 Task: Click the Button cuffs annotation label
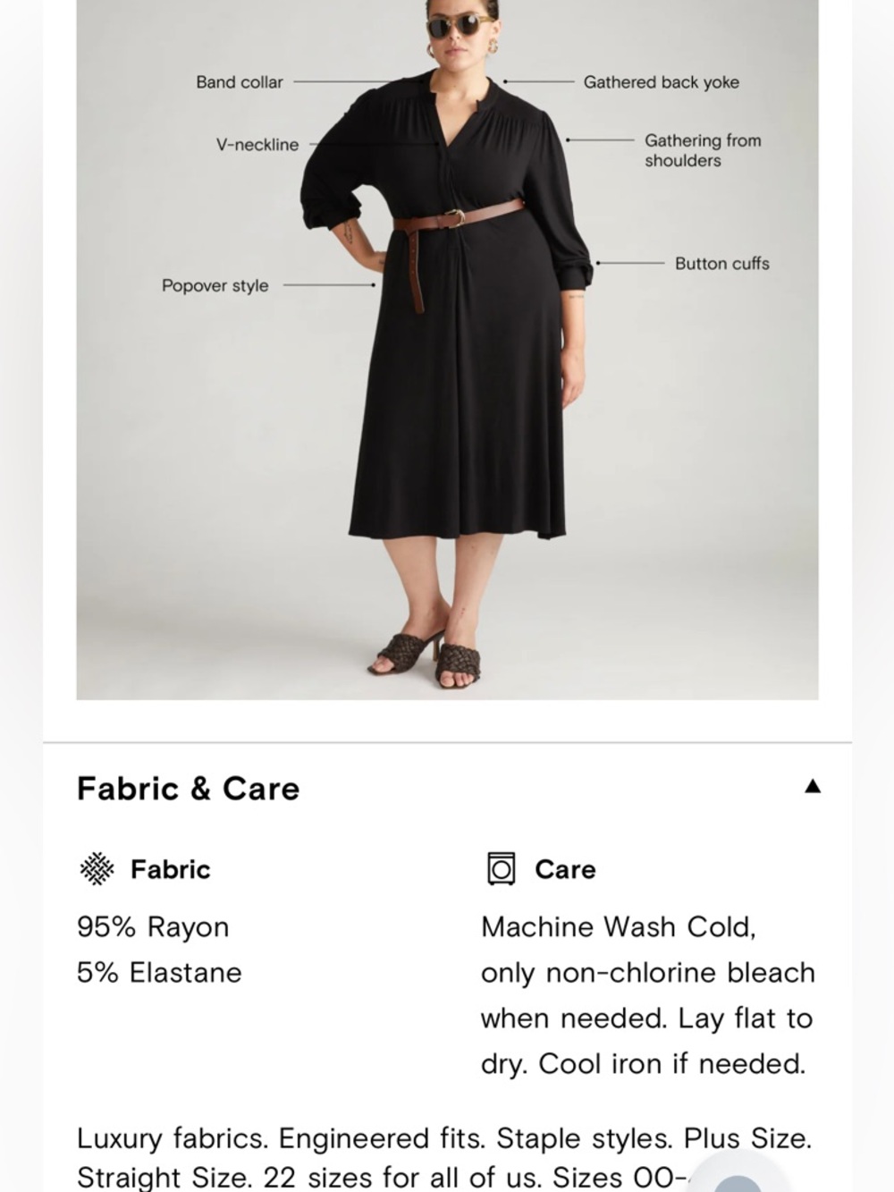pyautogui.click(x=722, y=264)
